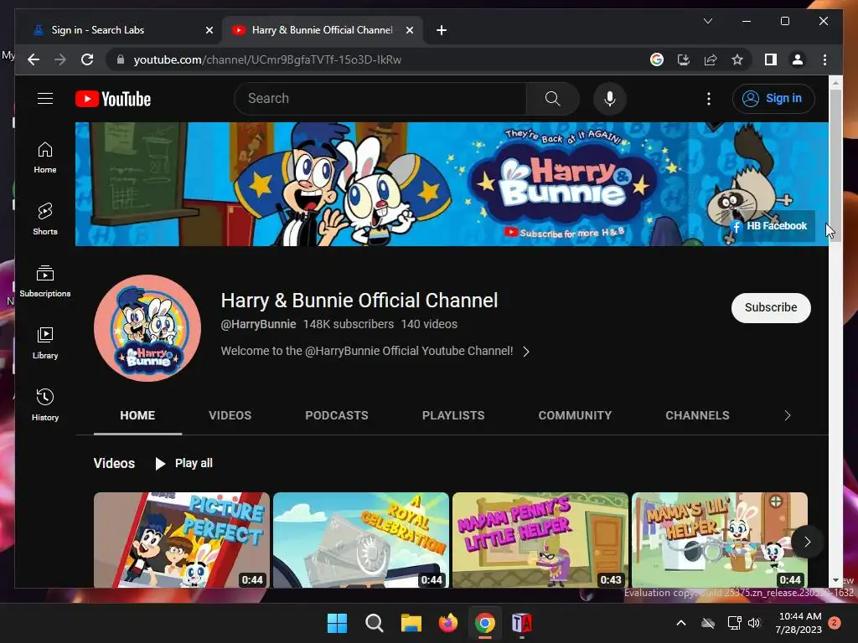
Task: Open YouTube settings three-dot menu
Action: (x=709, y=99)
